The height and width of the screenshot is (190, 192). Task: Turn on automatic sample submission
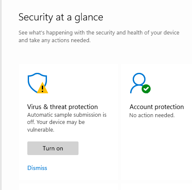point(53,148)
